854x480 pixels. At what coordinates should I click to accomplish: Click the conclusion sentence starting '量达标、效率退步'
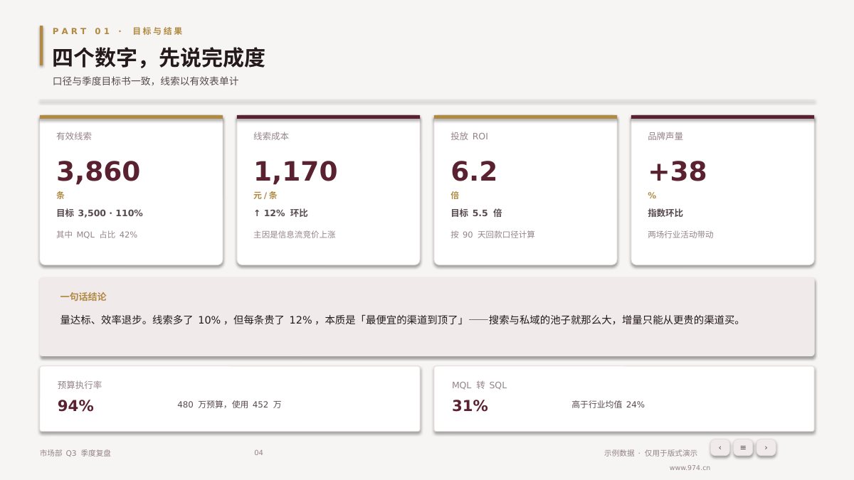click(402, 320)
